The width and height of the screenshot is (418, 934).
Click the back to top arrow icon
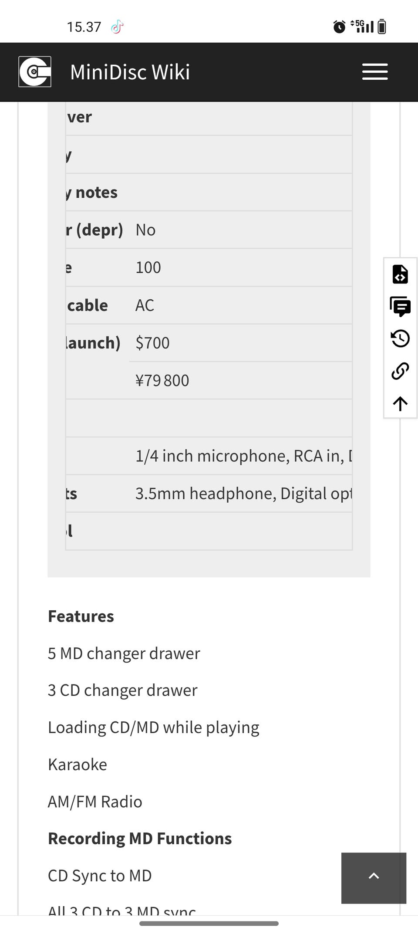[x=400, y=403]
